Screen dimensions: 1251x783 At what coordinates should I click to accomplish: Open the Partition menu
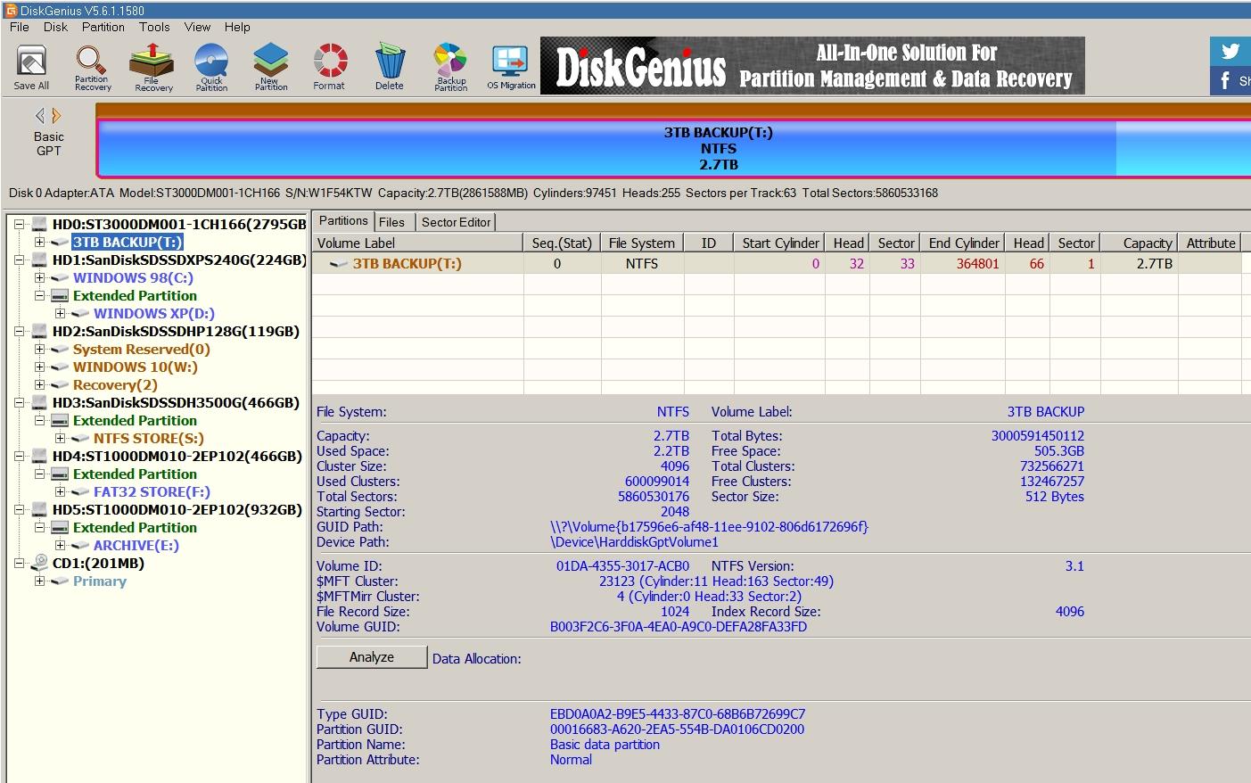click(103, 27)
